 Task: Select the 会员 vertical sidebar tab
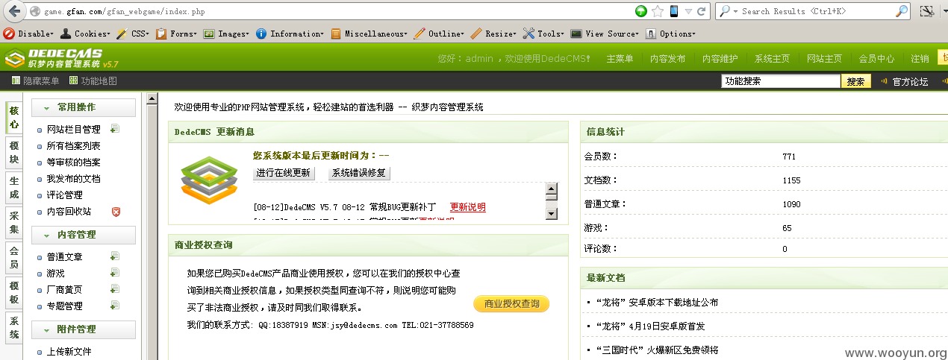pos(13,258)
